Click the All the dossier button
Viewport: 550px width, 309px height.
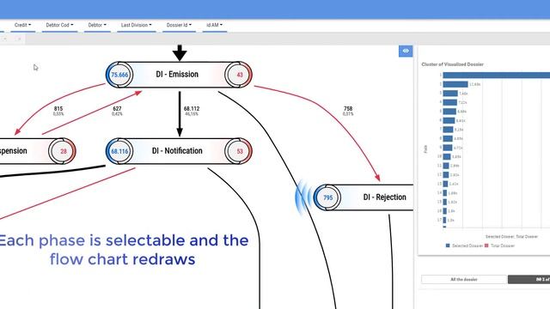[x=464, y=279]
